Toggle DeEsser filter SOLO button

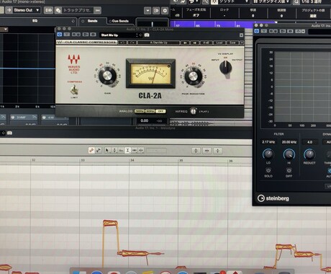click(x=268, y=170)
